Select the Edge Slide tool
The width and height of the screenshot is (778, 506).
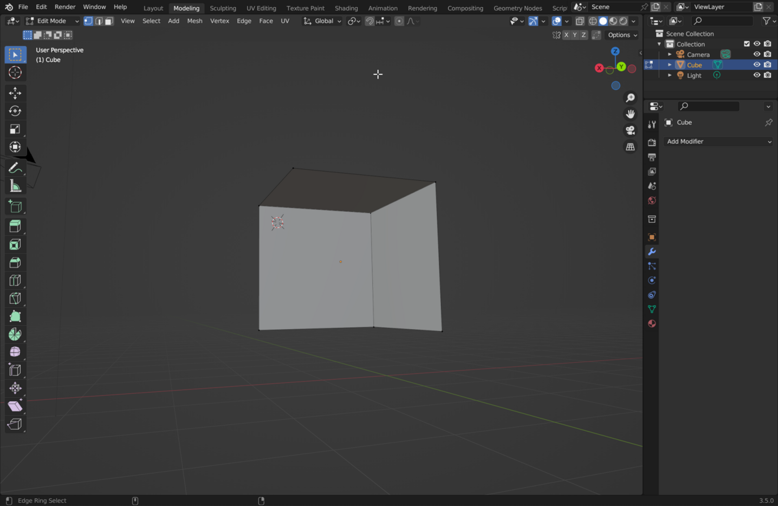point(15,370)
